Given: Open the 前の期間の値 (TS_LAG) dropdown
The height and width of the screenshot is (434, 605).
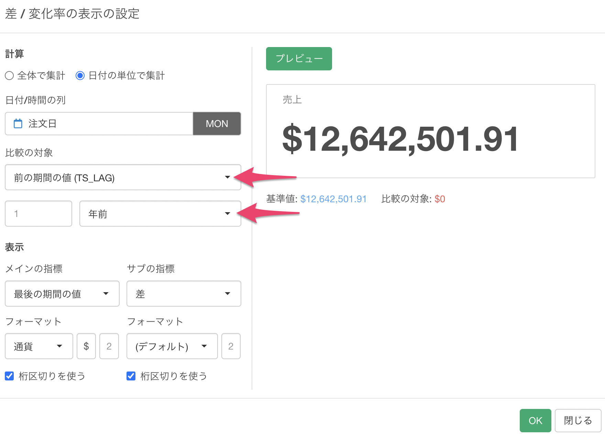Looking at the screenshot, I should [x=123, y=178].
